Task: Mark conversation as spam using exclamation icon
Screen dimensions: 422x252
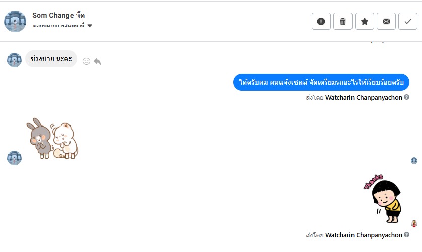Action: [x=321, y=21]
